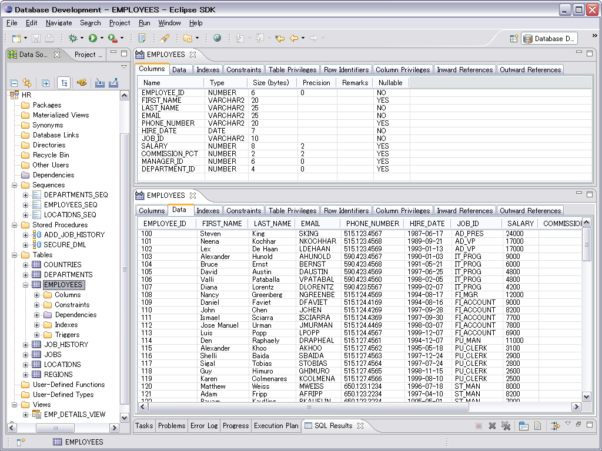Click the Database Development perspective button
The height and width of the screenshot is (451, 602).
(550, 38)
